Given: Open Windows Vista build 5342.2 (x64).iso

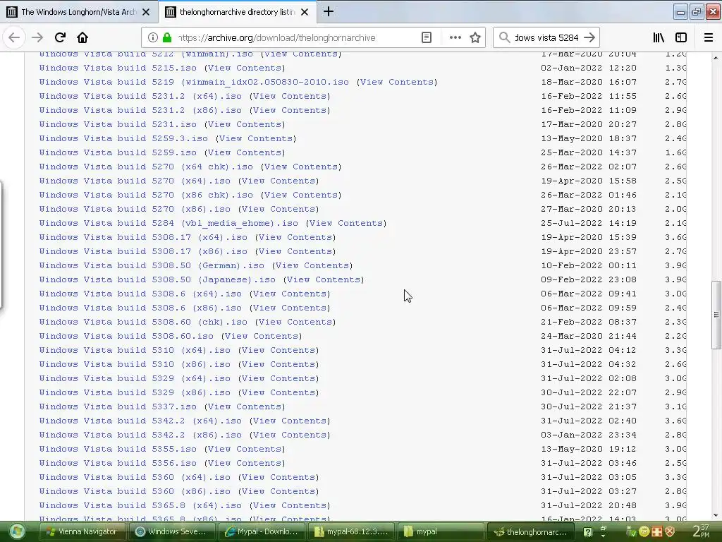Looking at the screenshot, I should 140,421.
